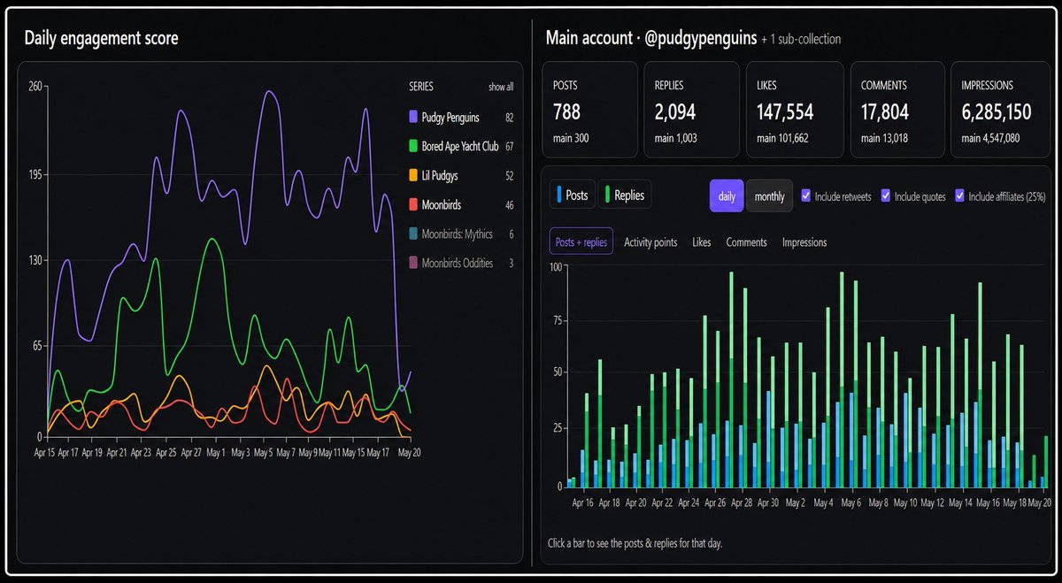Image resolution: width=1062 pixels, height=583 pixels.
Task: Click the May 20 bar chart axis label
Action: click(x=1039, y=502)
